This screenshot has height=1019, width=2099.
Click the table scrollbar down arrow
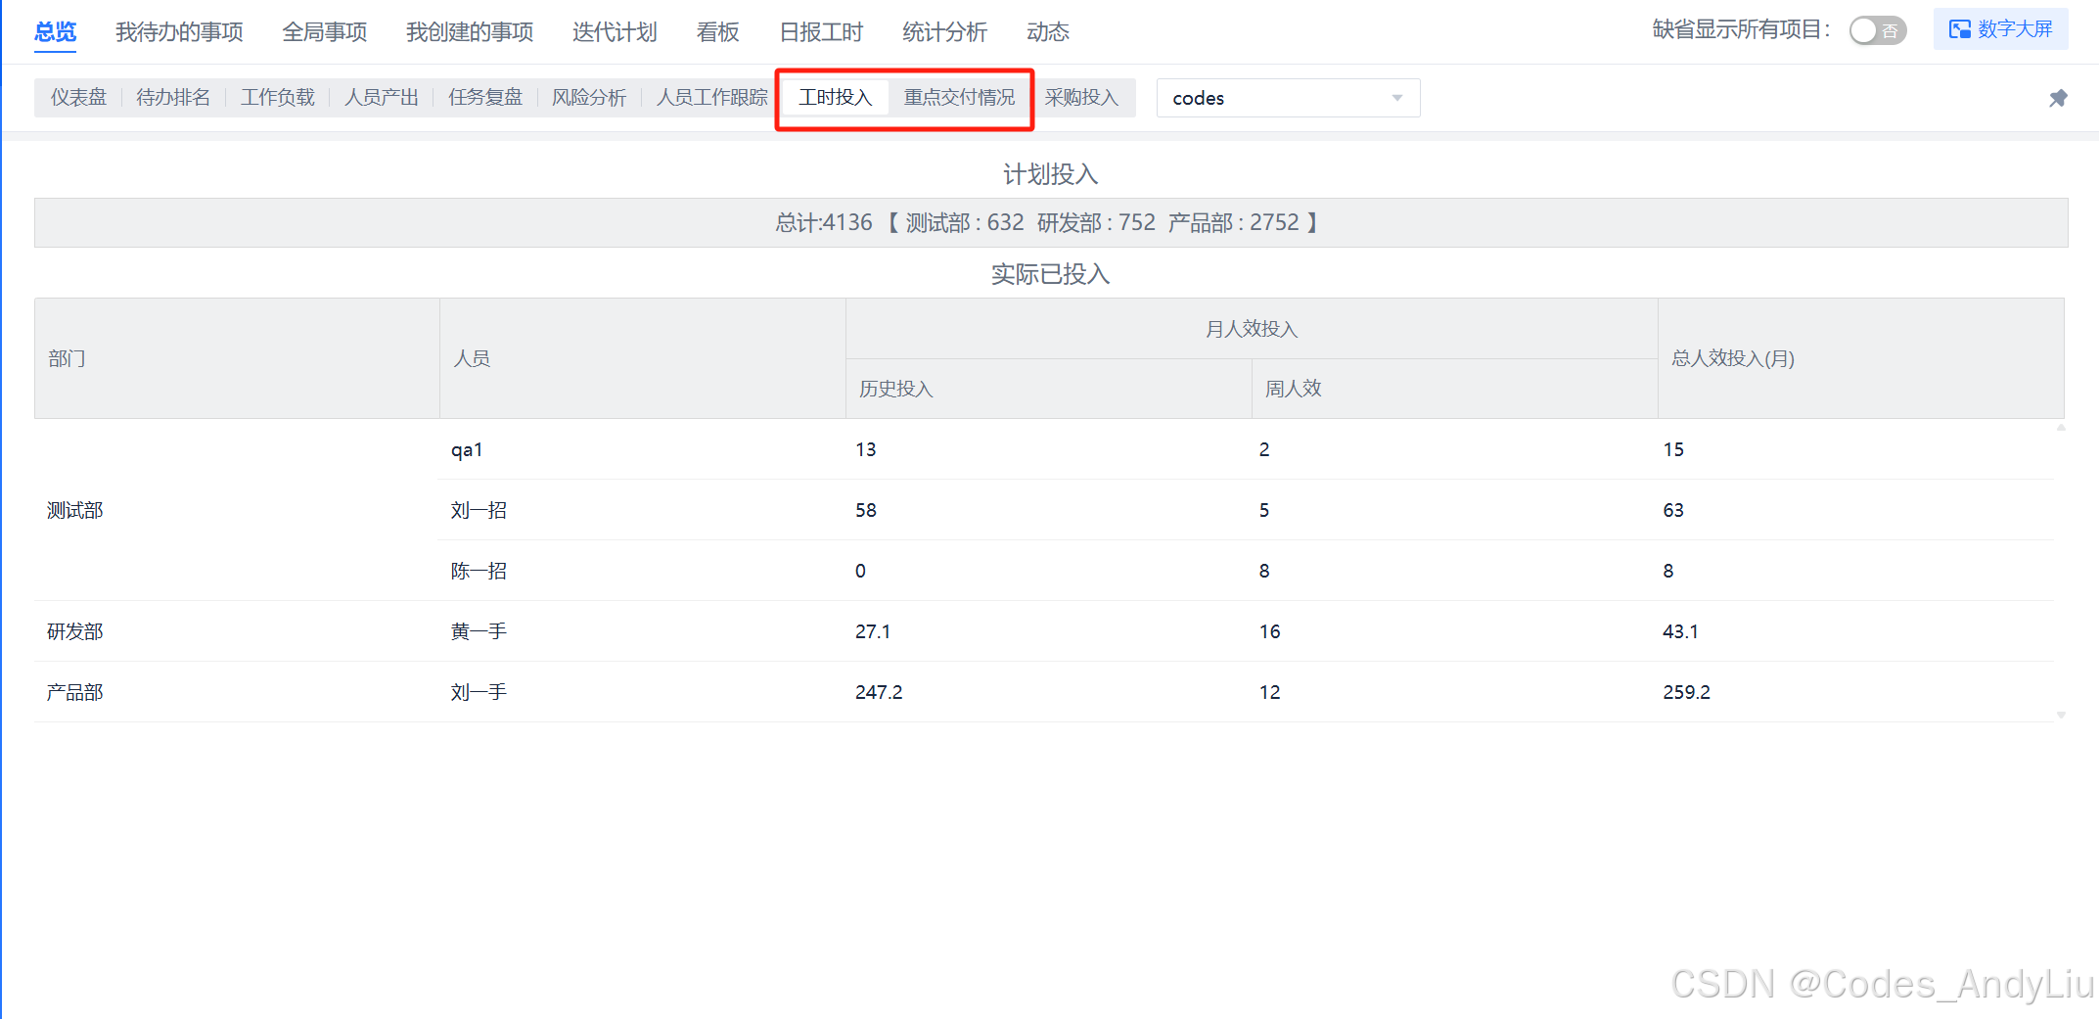tap(2061, 715)
